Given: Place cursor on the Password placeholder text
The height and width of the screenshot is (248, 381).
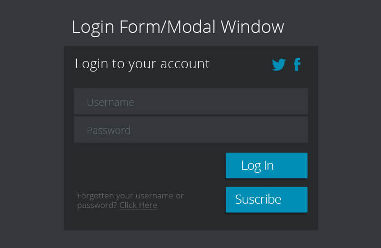Looking at the screenshot, I should coord(109,130).
